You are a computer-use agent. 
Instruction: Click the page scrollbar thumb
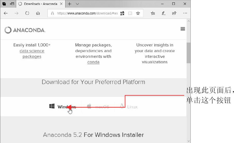(x=189, y=53)
